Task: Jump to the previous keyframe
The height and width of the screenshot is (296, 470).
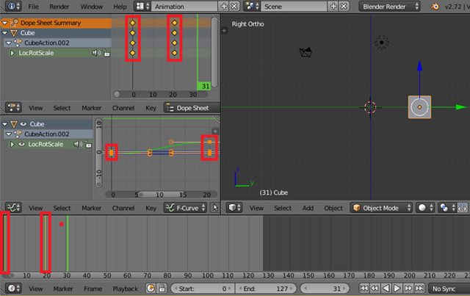Action: (375, 289)
